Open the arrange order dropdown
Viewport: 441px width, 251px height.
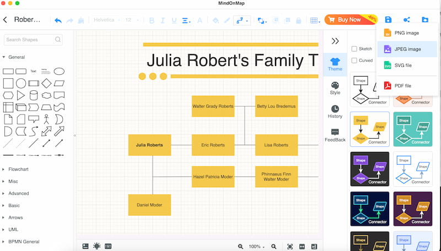[x=262, y=20]
